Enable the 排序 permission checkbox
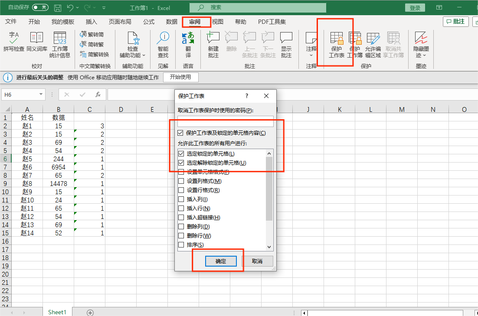478x316 pixels. click(181, 244)
